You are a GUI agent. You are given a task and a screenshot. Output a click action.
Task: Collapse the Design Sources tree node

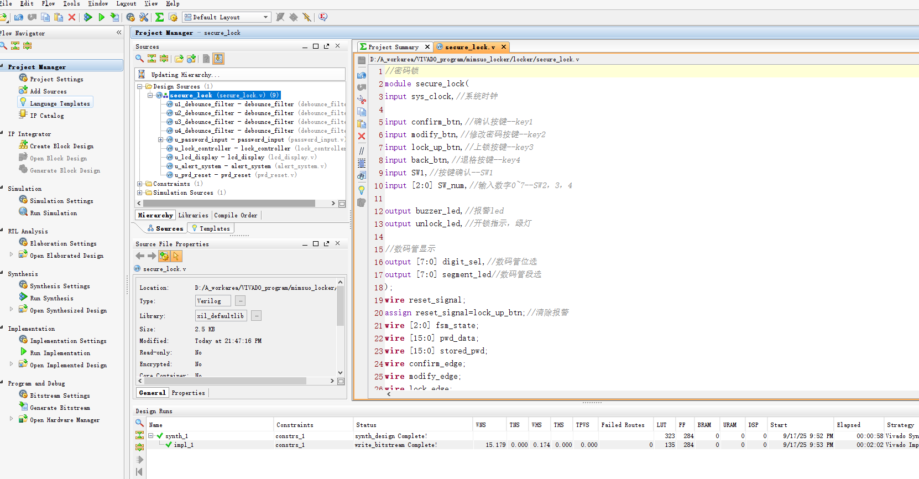[140, 86]
